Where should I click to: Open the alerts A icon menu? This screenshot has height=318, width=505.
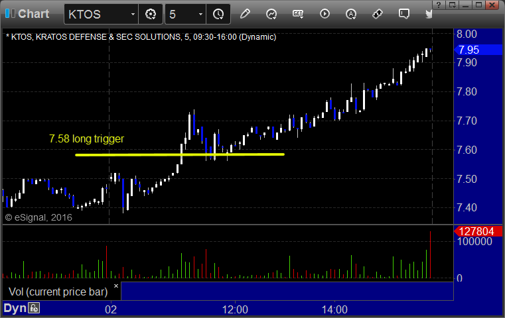click(351, 14)
